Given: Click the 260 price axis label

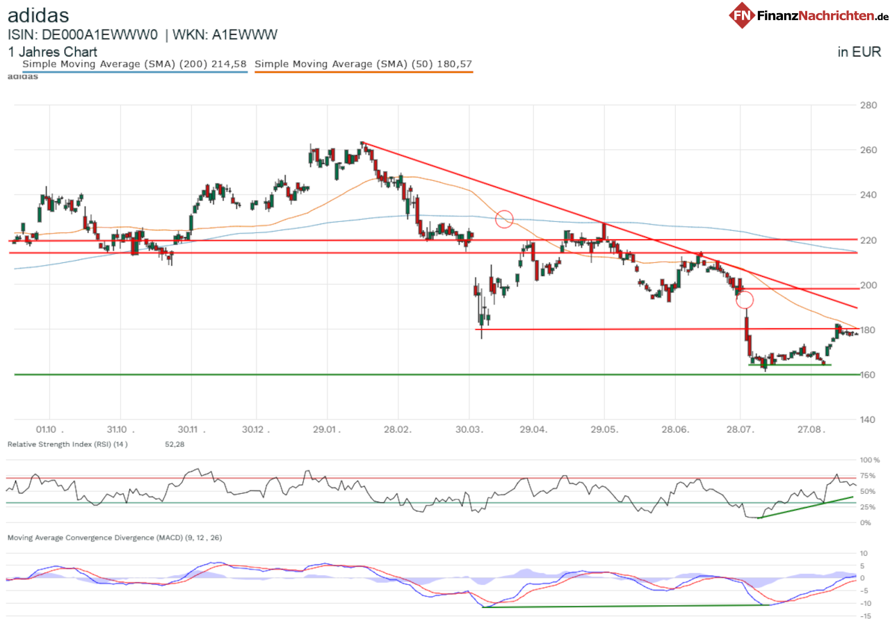Looking at the screenshot, I should [867, 150].
